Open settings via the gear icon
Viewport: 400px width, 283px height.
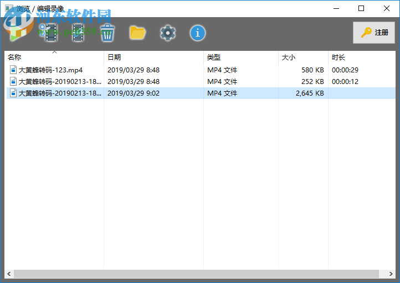(x=168, y=33)
